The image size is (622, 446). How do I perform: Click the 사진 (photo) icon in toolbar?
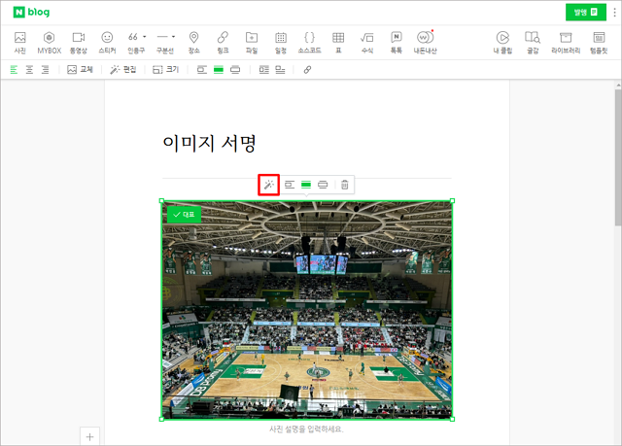tap(19, 41)
